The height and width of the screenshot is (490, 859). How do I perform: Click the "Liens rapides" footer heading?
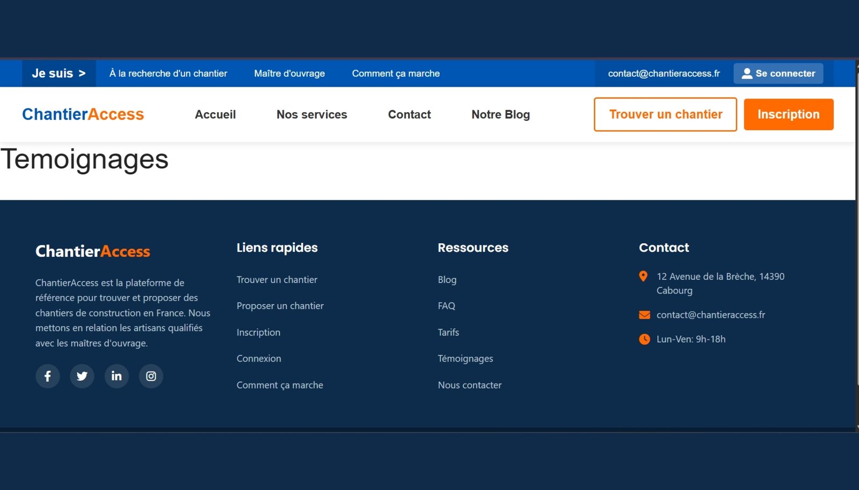click(x=277, y=248)
